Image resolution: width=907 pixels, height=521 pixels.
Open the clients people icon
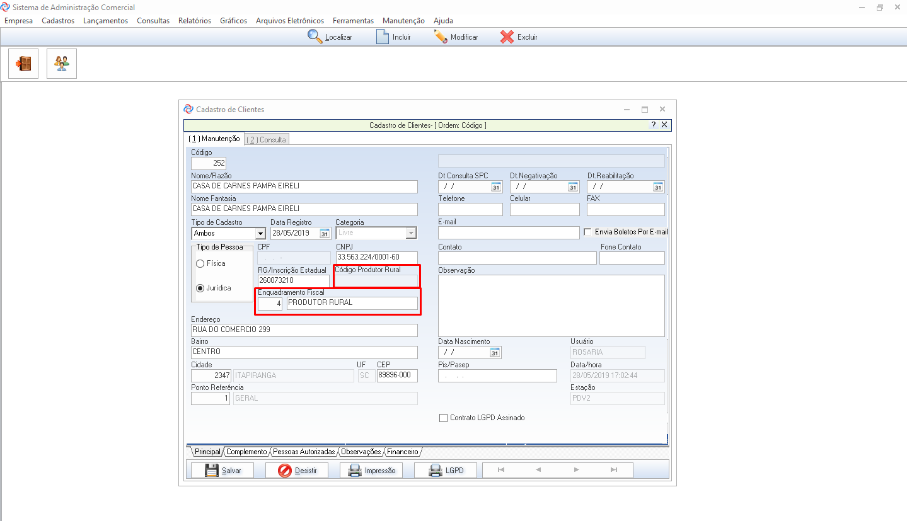pyautogui.click(x=62, y=64)
